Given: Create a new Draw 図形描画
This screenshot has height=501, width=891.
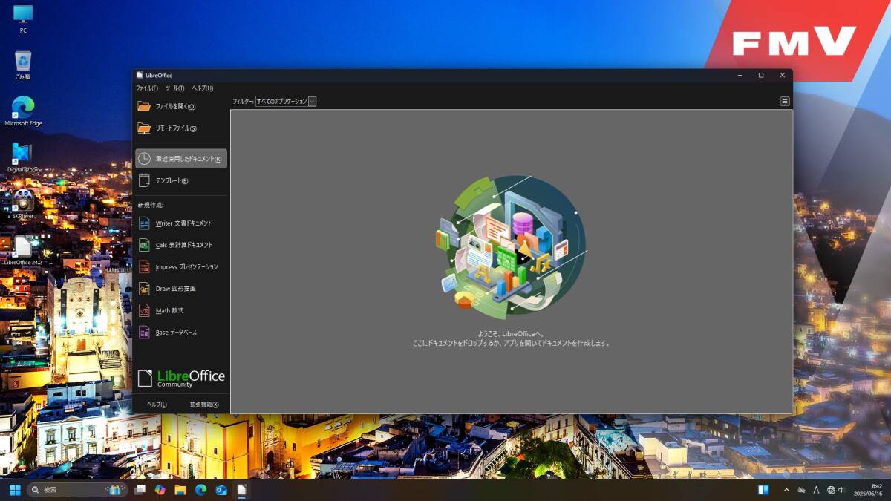Looking at the screenshot, I should (x=180, y=289).
